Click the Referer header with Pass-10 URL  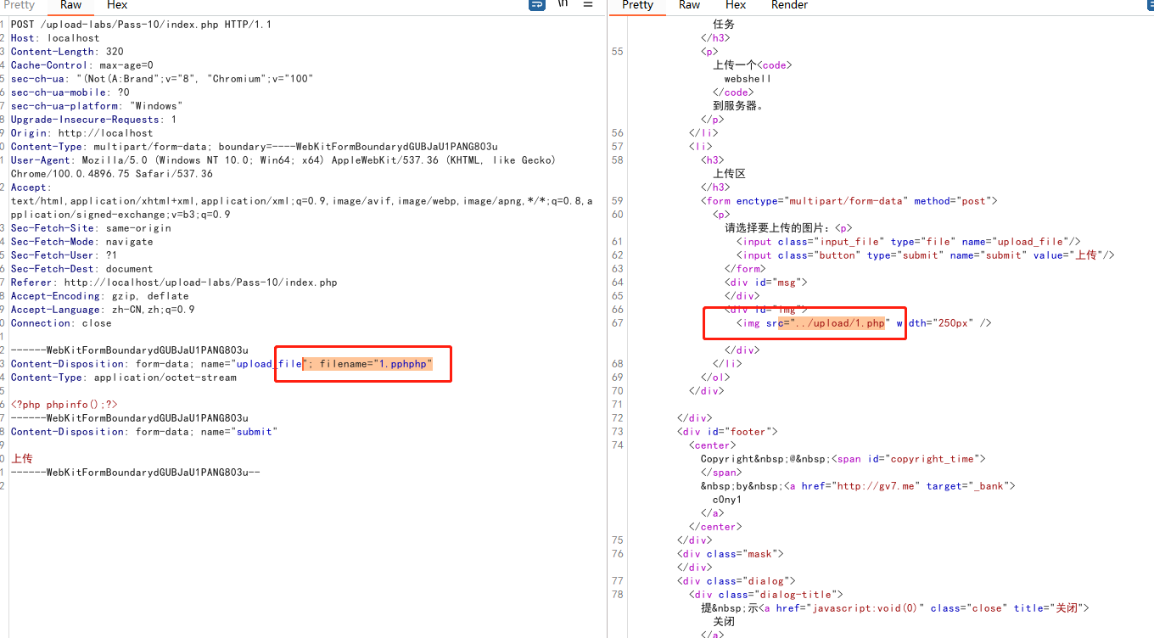tap(174, 283)
